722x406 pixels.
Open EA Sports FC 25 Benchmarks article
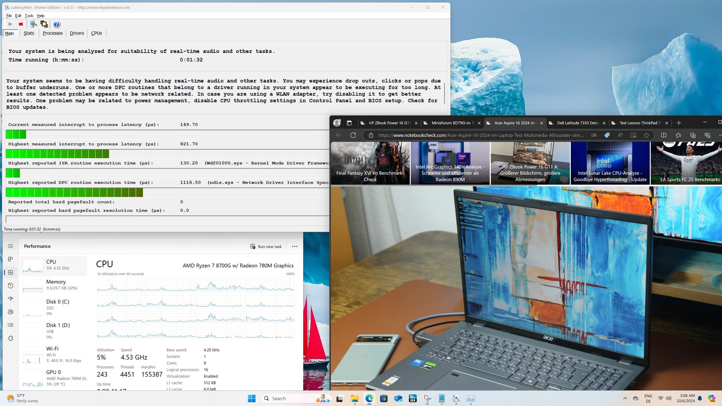(x=686, y=163)
